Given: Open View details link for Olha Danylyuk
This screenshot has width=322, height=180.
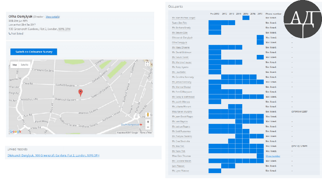Looking at the screenshot, I should point(53,17).
